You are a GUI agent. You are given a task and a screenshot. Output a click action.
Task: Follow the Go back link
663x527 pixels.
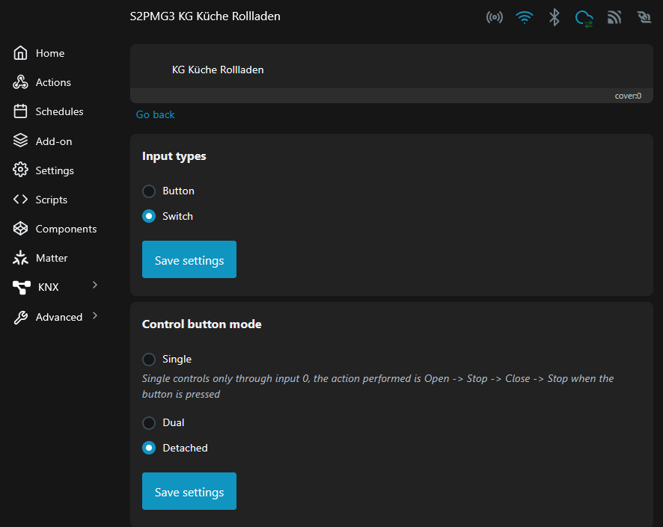[156, 114]
